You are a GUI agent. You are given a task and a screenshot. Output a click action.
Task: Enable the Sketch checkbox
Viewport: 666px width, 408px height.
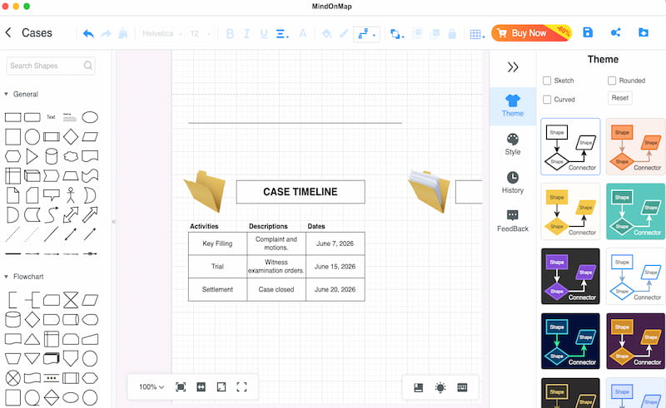click(547, 81)
